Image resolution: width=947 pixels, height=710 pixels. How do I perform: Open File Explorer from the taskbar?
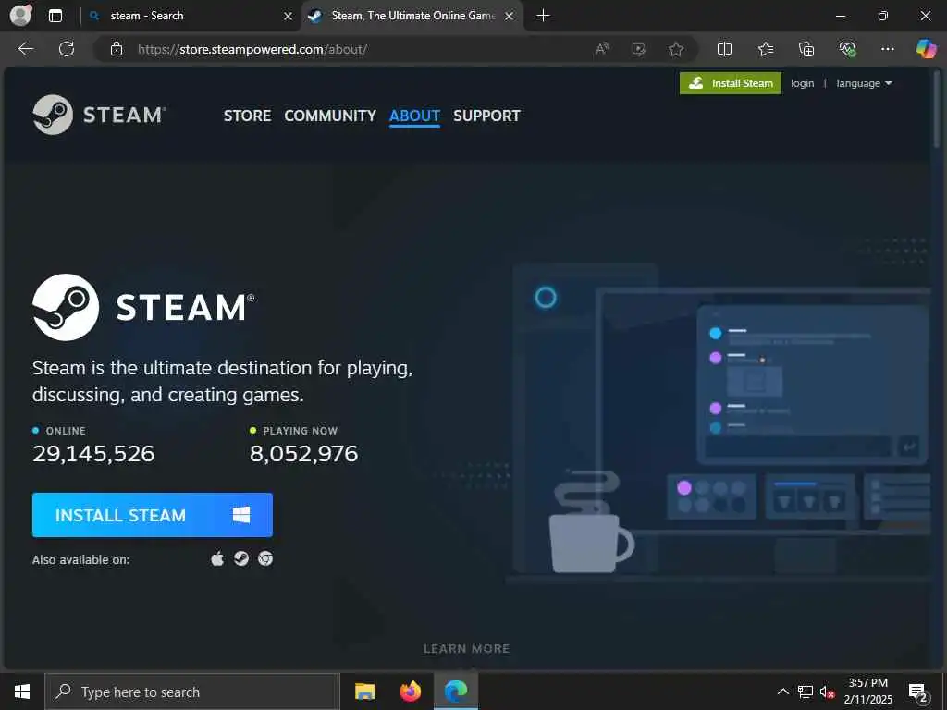coord(364,692)
